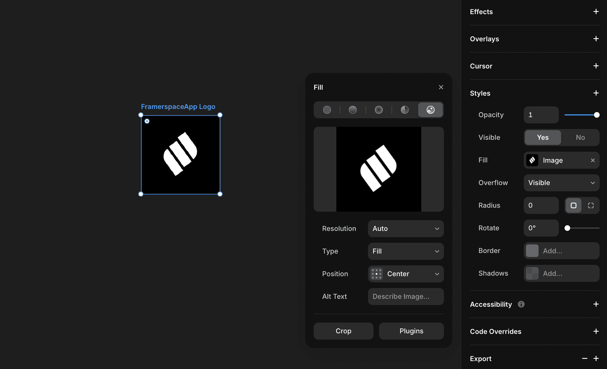Click the Accessibility info icon
607x369 pixels.
tap(521, 304)
